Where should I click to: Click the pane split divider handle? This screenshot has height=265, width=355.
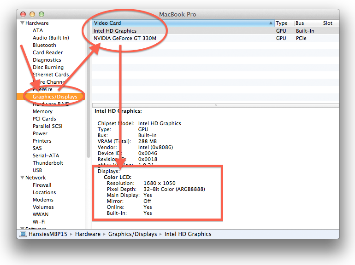click(216, 105)
